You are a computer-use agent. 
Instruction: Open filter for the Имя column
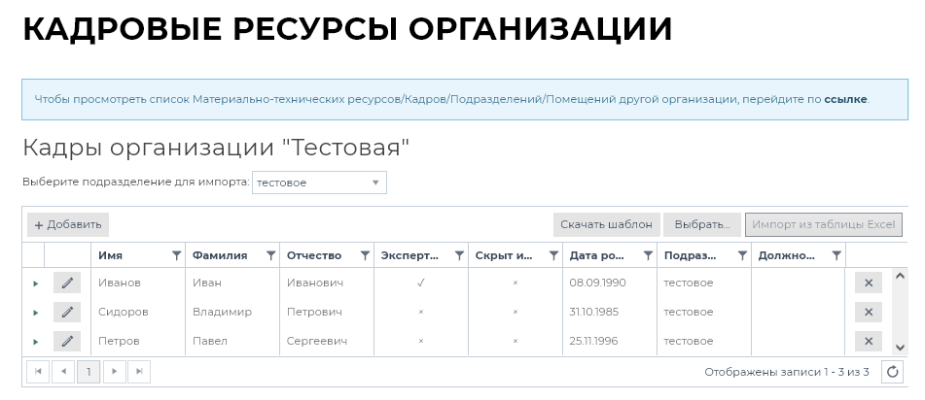coord(176,255)
